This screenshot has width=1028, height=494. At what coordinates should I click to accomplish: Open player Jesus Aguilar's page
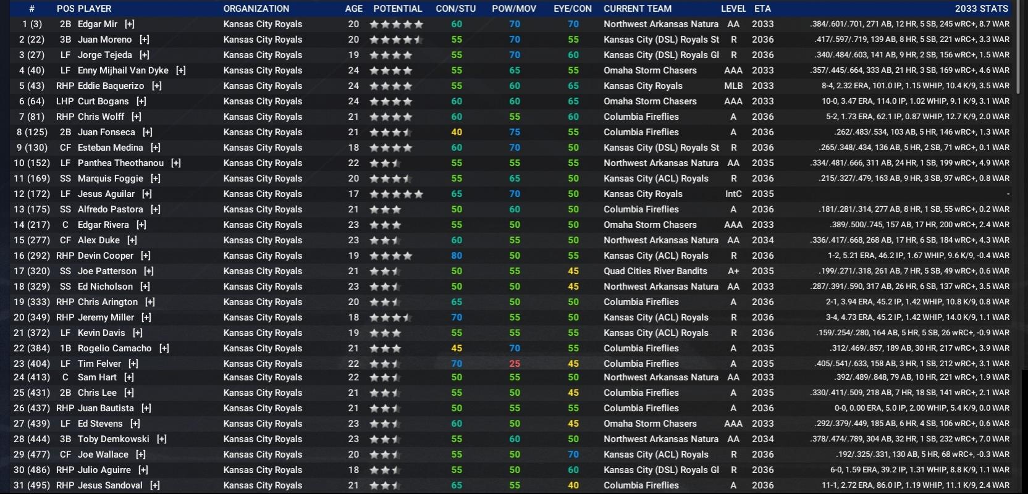point(106,194)
